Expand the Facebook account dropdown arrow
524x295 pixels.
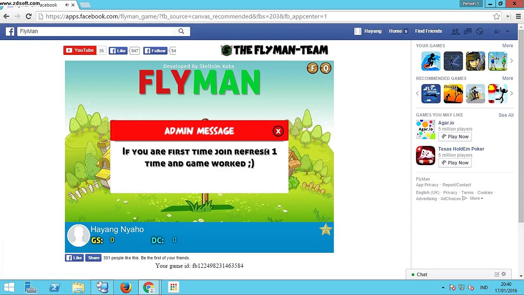[x=508, y=32]
